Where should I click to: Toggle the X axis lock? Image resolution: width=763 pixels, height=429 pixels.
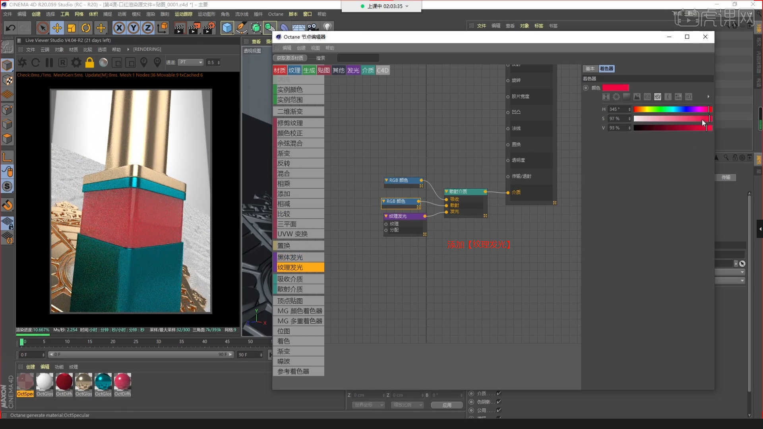pyautogui.click(x=119, y=28)
